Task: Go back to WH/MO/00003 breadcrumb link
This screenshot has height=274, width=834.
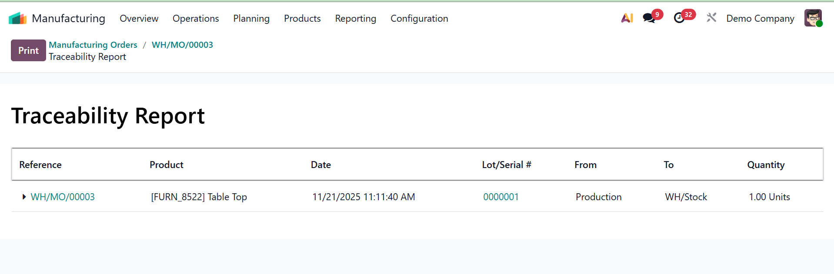Action: click(x=182, y=45)
